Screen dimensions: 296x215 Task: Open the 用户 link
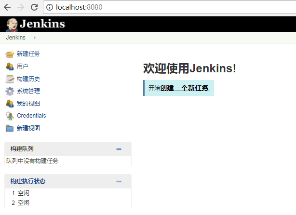coord(23,67)
